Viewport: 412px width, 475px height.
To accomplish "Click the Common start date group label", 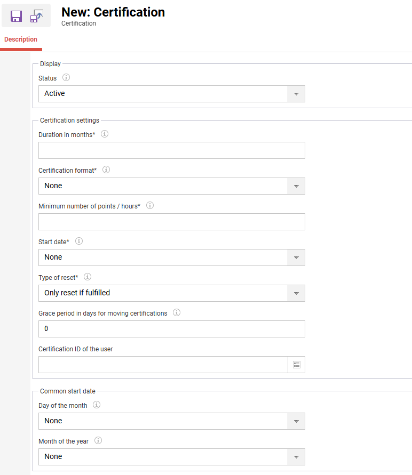I will click(x=68, y=391).
